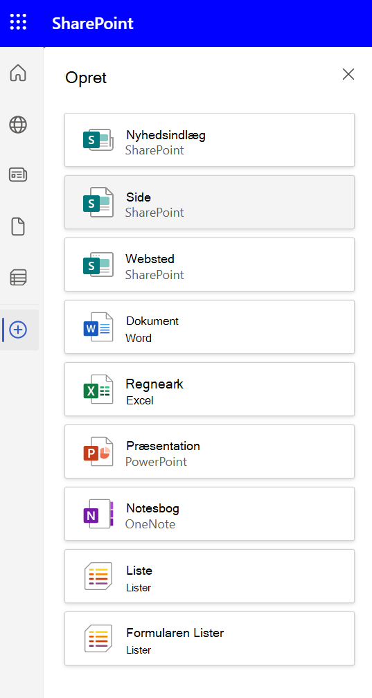
Task: Open My lists sidebar icon
Action: pyautogui.click(x=18, y=277)
